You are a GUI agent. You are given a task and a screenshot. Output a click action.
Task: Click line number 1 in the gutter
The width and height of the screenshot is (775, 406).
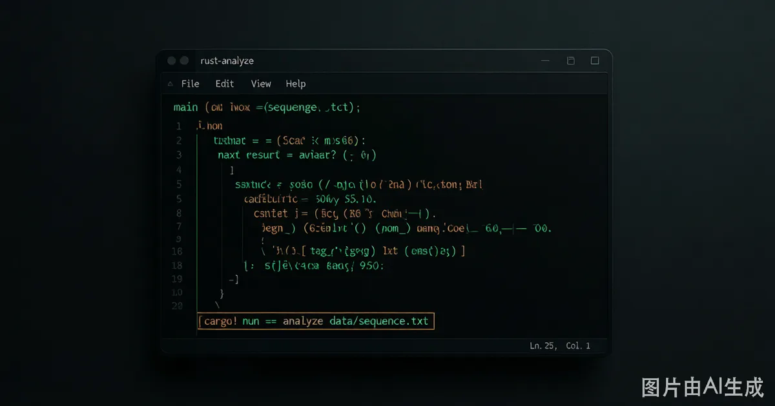(x=178, y=126)
